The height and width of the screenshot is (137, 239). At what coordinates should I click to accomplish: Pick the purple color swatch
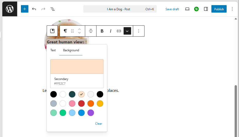(x=91, y=113)
